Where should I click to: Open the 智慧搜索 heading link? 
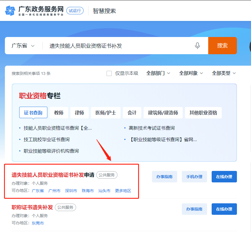tap(104, 11)
